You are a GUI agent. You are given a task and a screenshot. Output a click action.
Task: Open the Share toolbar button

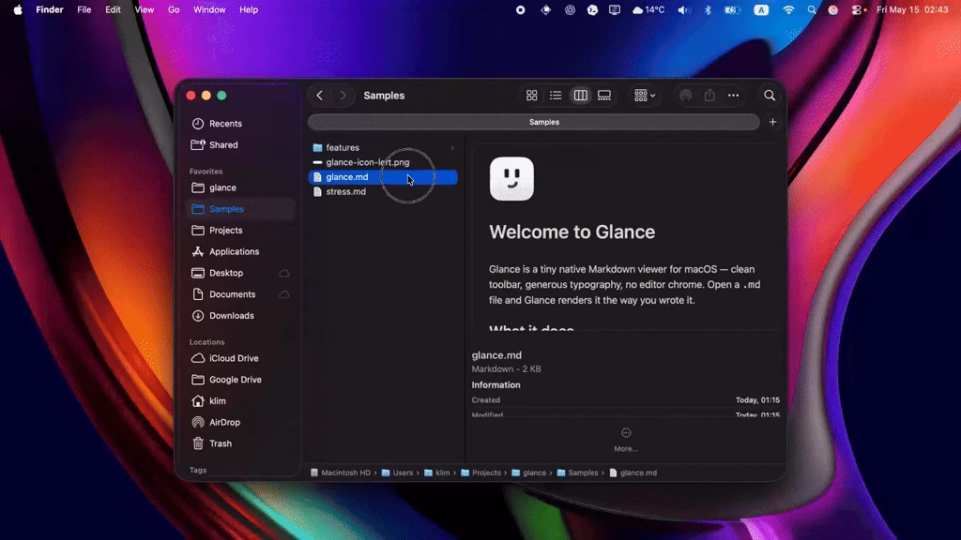pos(709,96)
